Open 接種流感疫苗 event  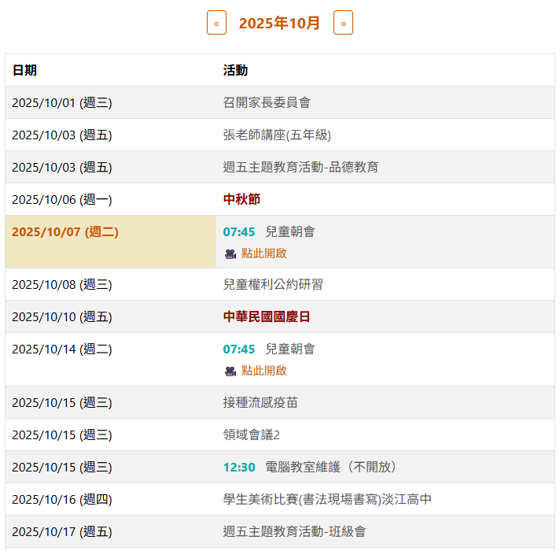(260, 402)
